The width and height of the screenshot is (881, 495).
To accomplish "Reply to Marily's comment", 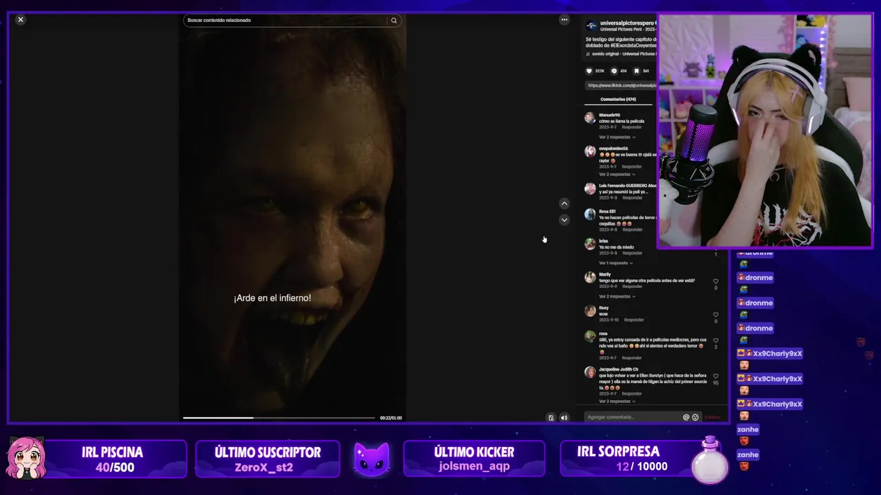I will pyautogui.click(x=632, y=287).
